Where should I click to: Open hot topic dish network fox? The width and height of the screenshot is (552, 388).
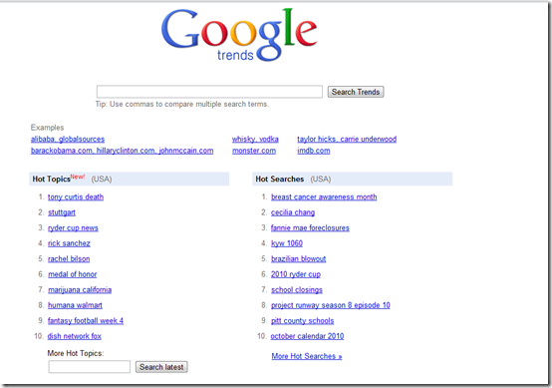pos(75,336)
